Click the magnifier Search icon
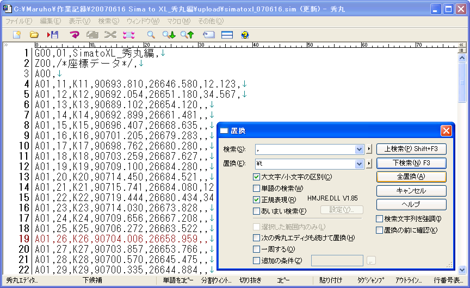 pos(151,35)
